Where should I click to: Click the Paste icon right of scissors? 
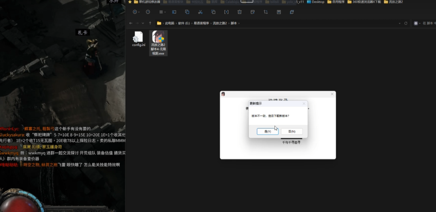coord(213,12)
